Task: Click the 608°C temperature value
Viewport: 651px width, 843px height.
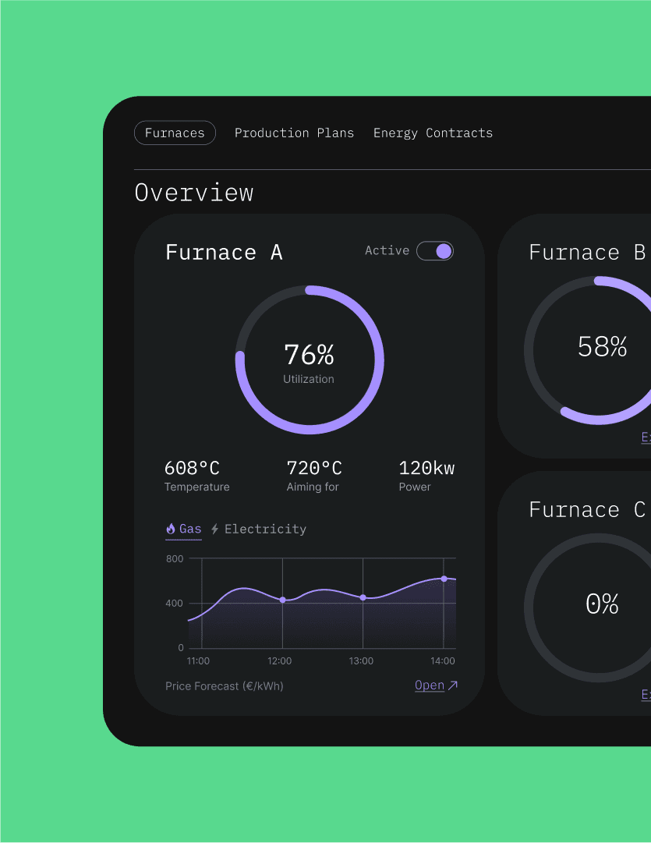Action: click(x=192, y=468)
